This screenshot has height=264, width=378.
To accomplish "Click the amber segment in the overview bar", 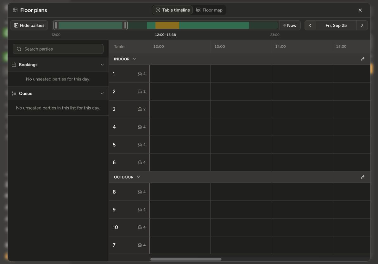I will 167,25.
